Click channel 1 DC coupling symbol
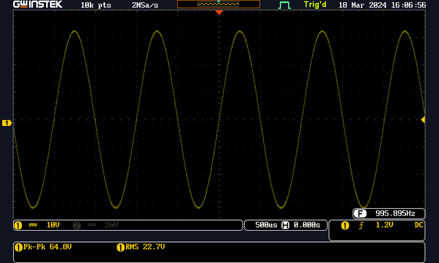Viewport: 439px width, 263px height. (33, 225)
